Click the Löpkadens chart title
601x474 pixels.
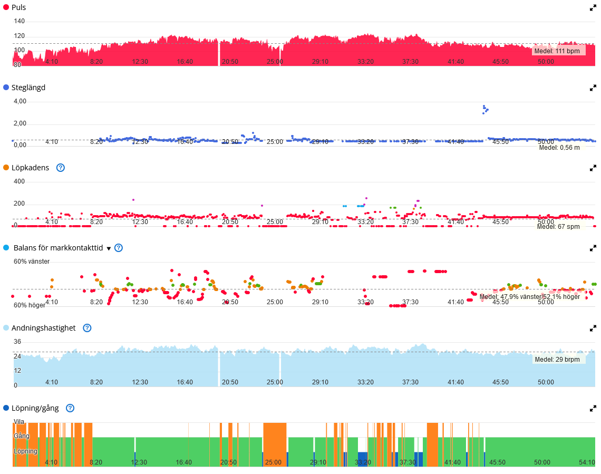click(x=30, y=168)
